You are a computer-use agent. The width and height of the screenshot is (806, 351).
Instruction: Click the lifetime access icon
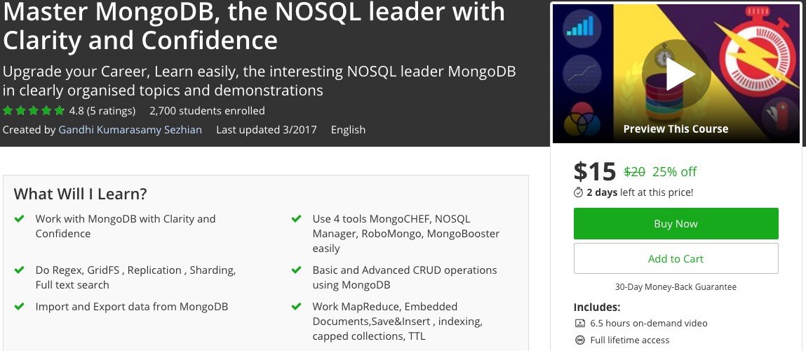point(579,340)
